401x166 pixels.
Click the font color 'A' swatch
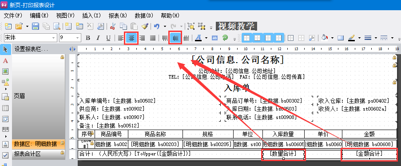(x=198, y=38)
